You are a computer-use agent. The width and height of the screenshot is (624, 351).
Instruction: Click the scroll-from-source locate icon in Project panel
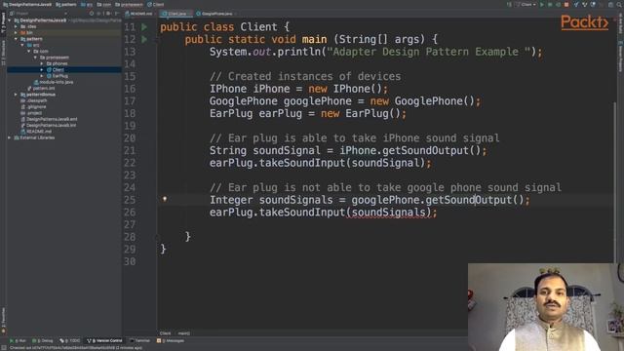coord(92,14)
